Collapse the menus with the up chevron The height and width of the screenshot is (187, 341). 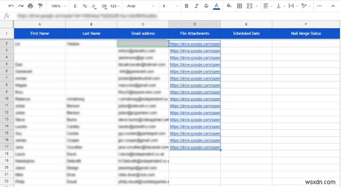pyautogui.click(x=333, y=6)
